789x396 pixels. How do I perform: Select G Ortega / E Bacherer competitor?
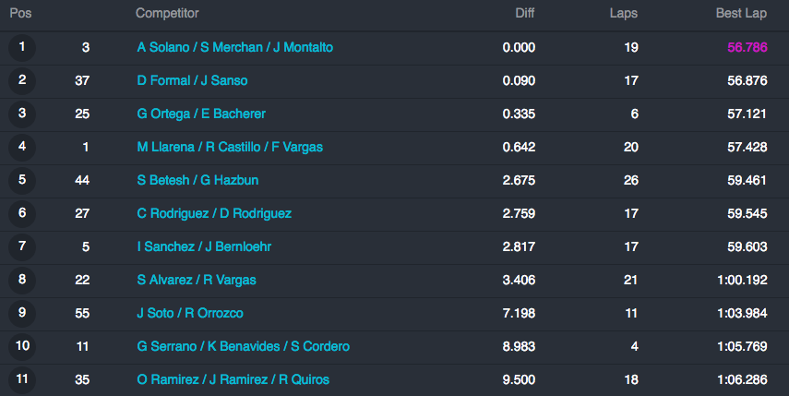click(201, 114)
